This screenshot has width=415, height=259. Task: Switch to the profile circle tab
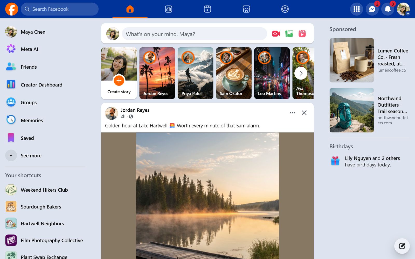click(x=285, y=9)
